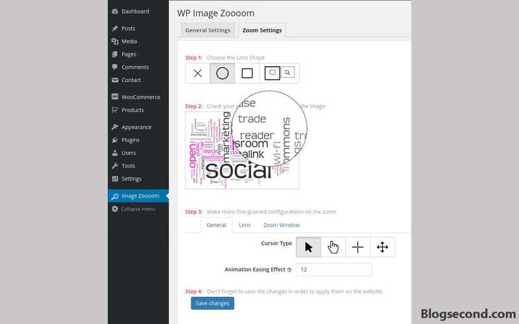The width and height of the screenshot is (519, 324).
Task: Pick the default arrow cursor type
Action: (309, 247)
